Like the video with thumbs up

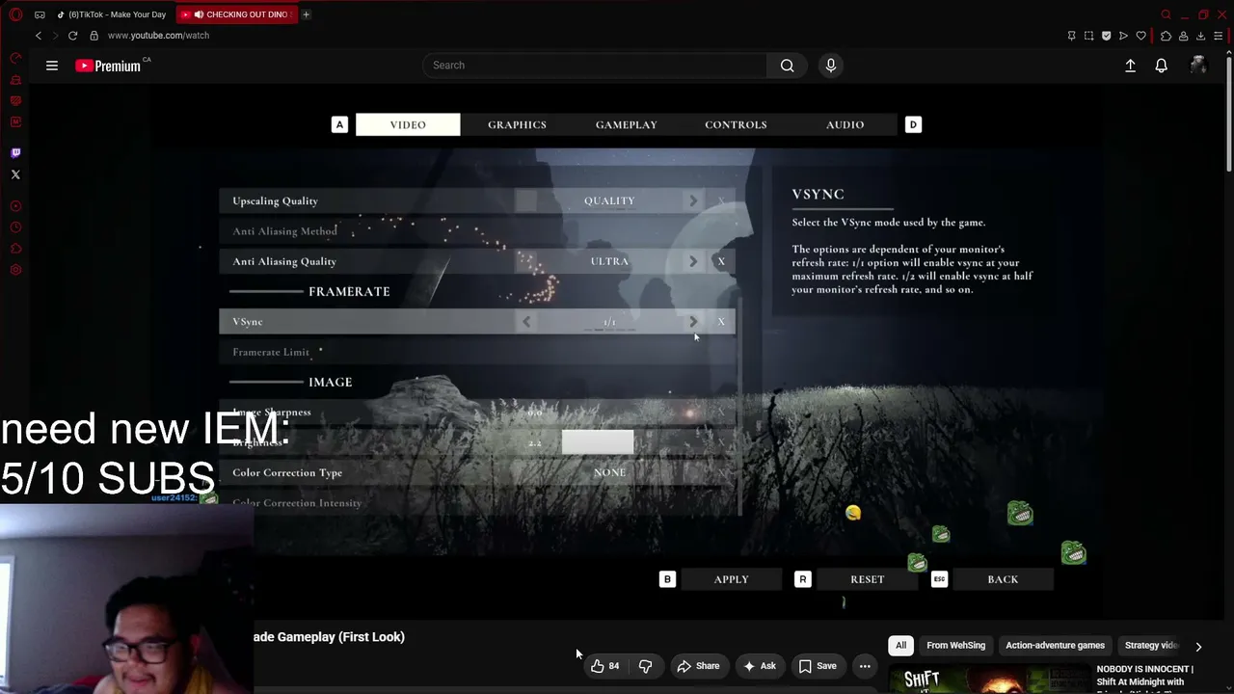(605, 666)
